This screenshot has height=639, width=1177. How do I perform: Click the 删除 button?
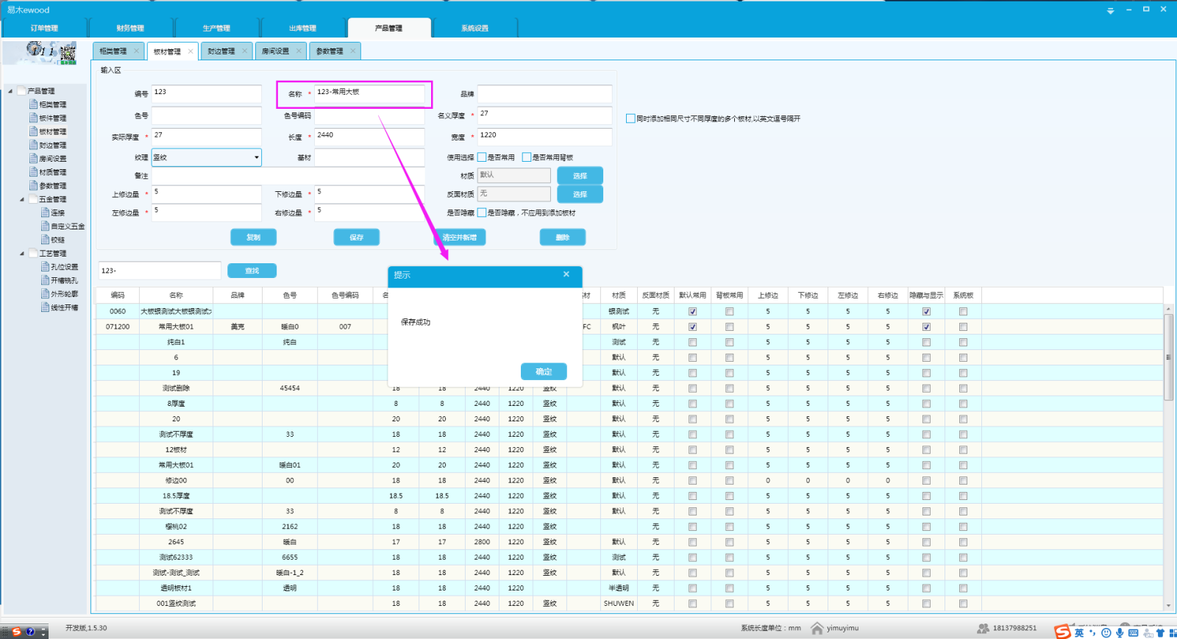563,237
